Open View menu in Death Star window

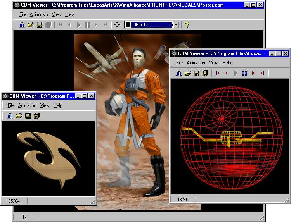pos(213,63)
